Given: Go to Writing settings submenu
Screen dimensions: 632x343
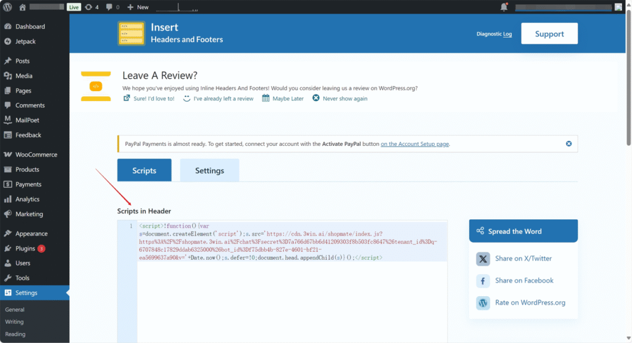Looking at the screenshot, I should point(15,321).
